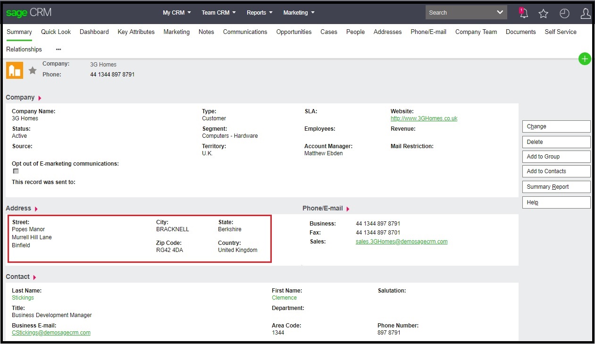Click the Add to Contacts button
The height and width of the screenshot is (344, 595).
(556, 171)
